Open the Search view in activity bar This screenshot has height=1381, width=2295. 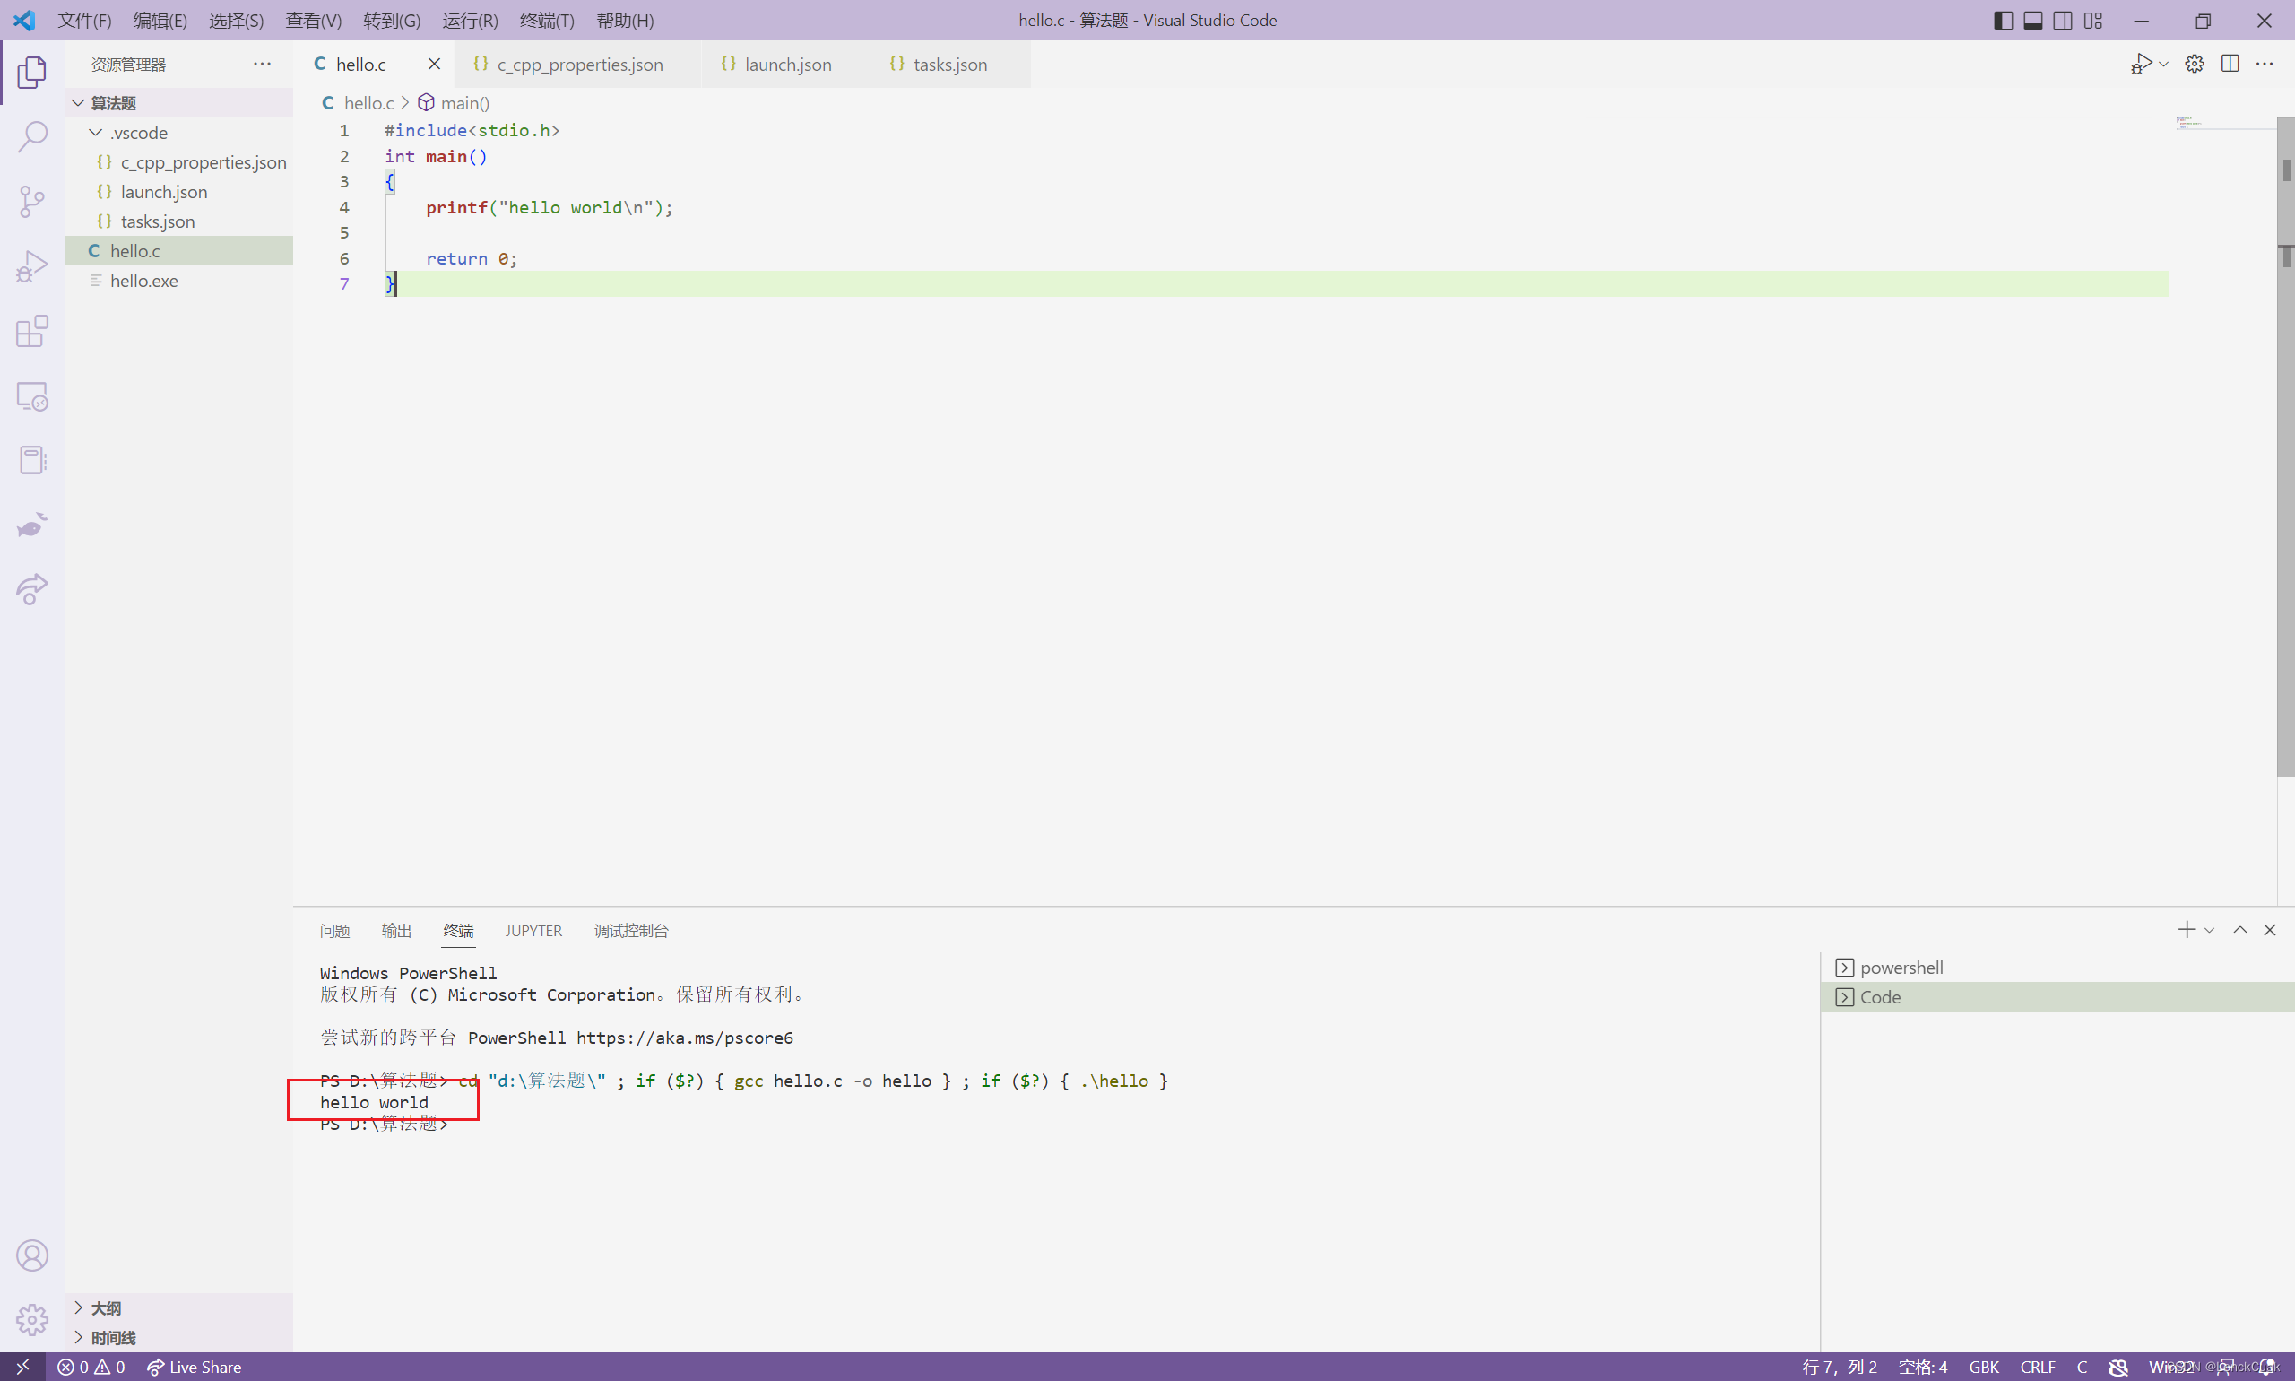click(31, 137)
